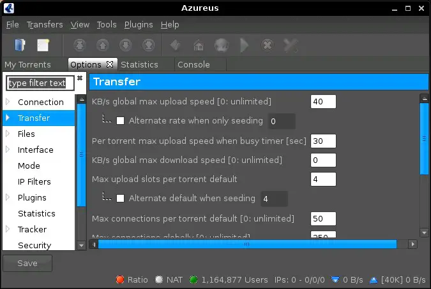Click the busy timer seconds field
Image resolution: width=431 pixels, height=289 pixels.
coord(323,141)
